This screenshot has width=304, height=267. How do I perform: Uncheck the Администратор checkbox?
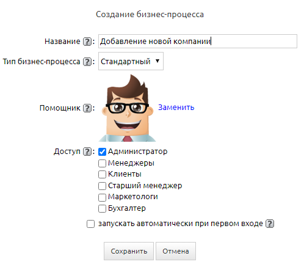pyautogui.click(x=102, y=152)
